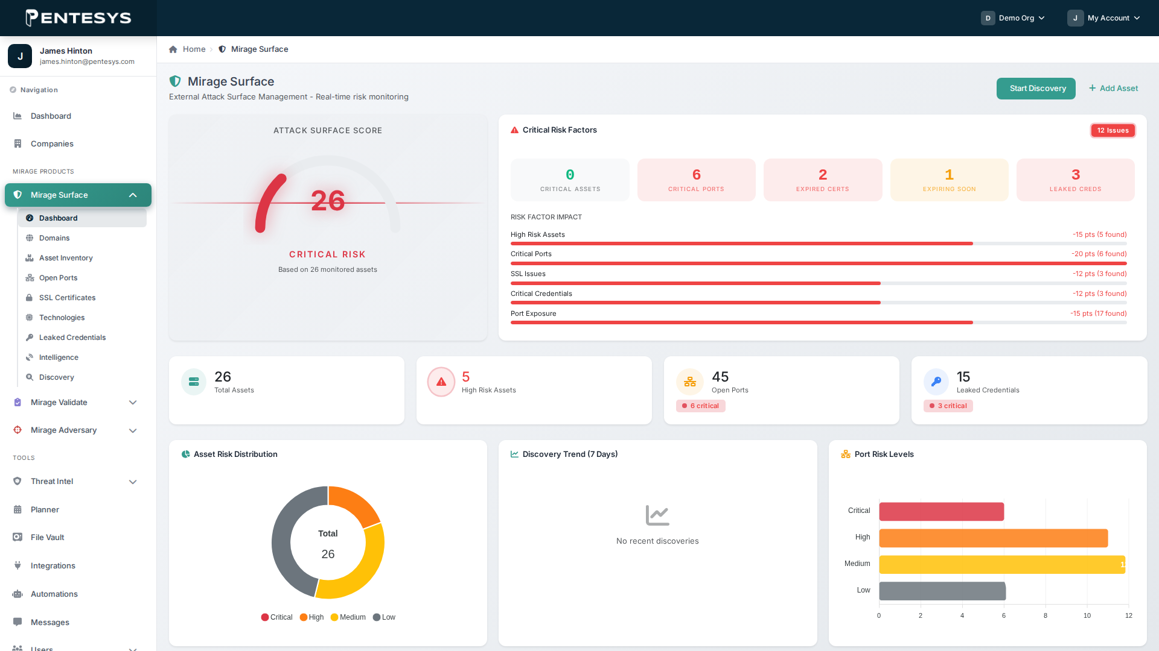Click the Dashboard chart icon in navigation
1159x651 pixels.
pyautogui.click(x=18, y=116)
